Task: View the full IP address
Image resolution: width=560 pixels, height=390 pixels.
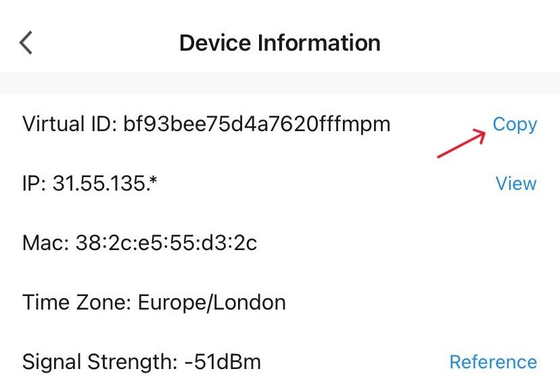Action: (x=516, y=183)
